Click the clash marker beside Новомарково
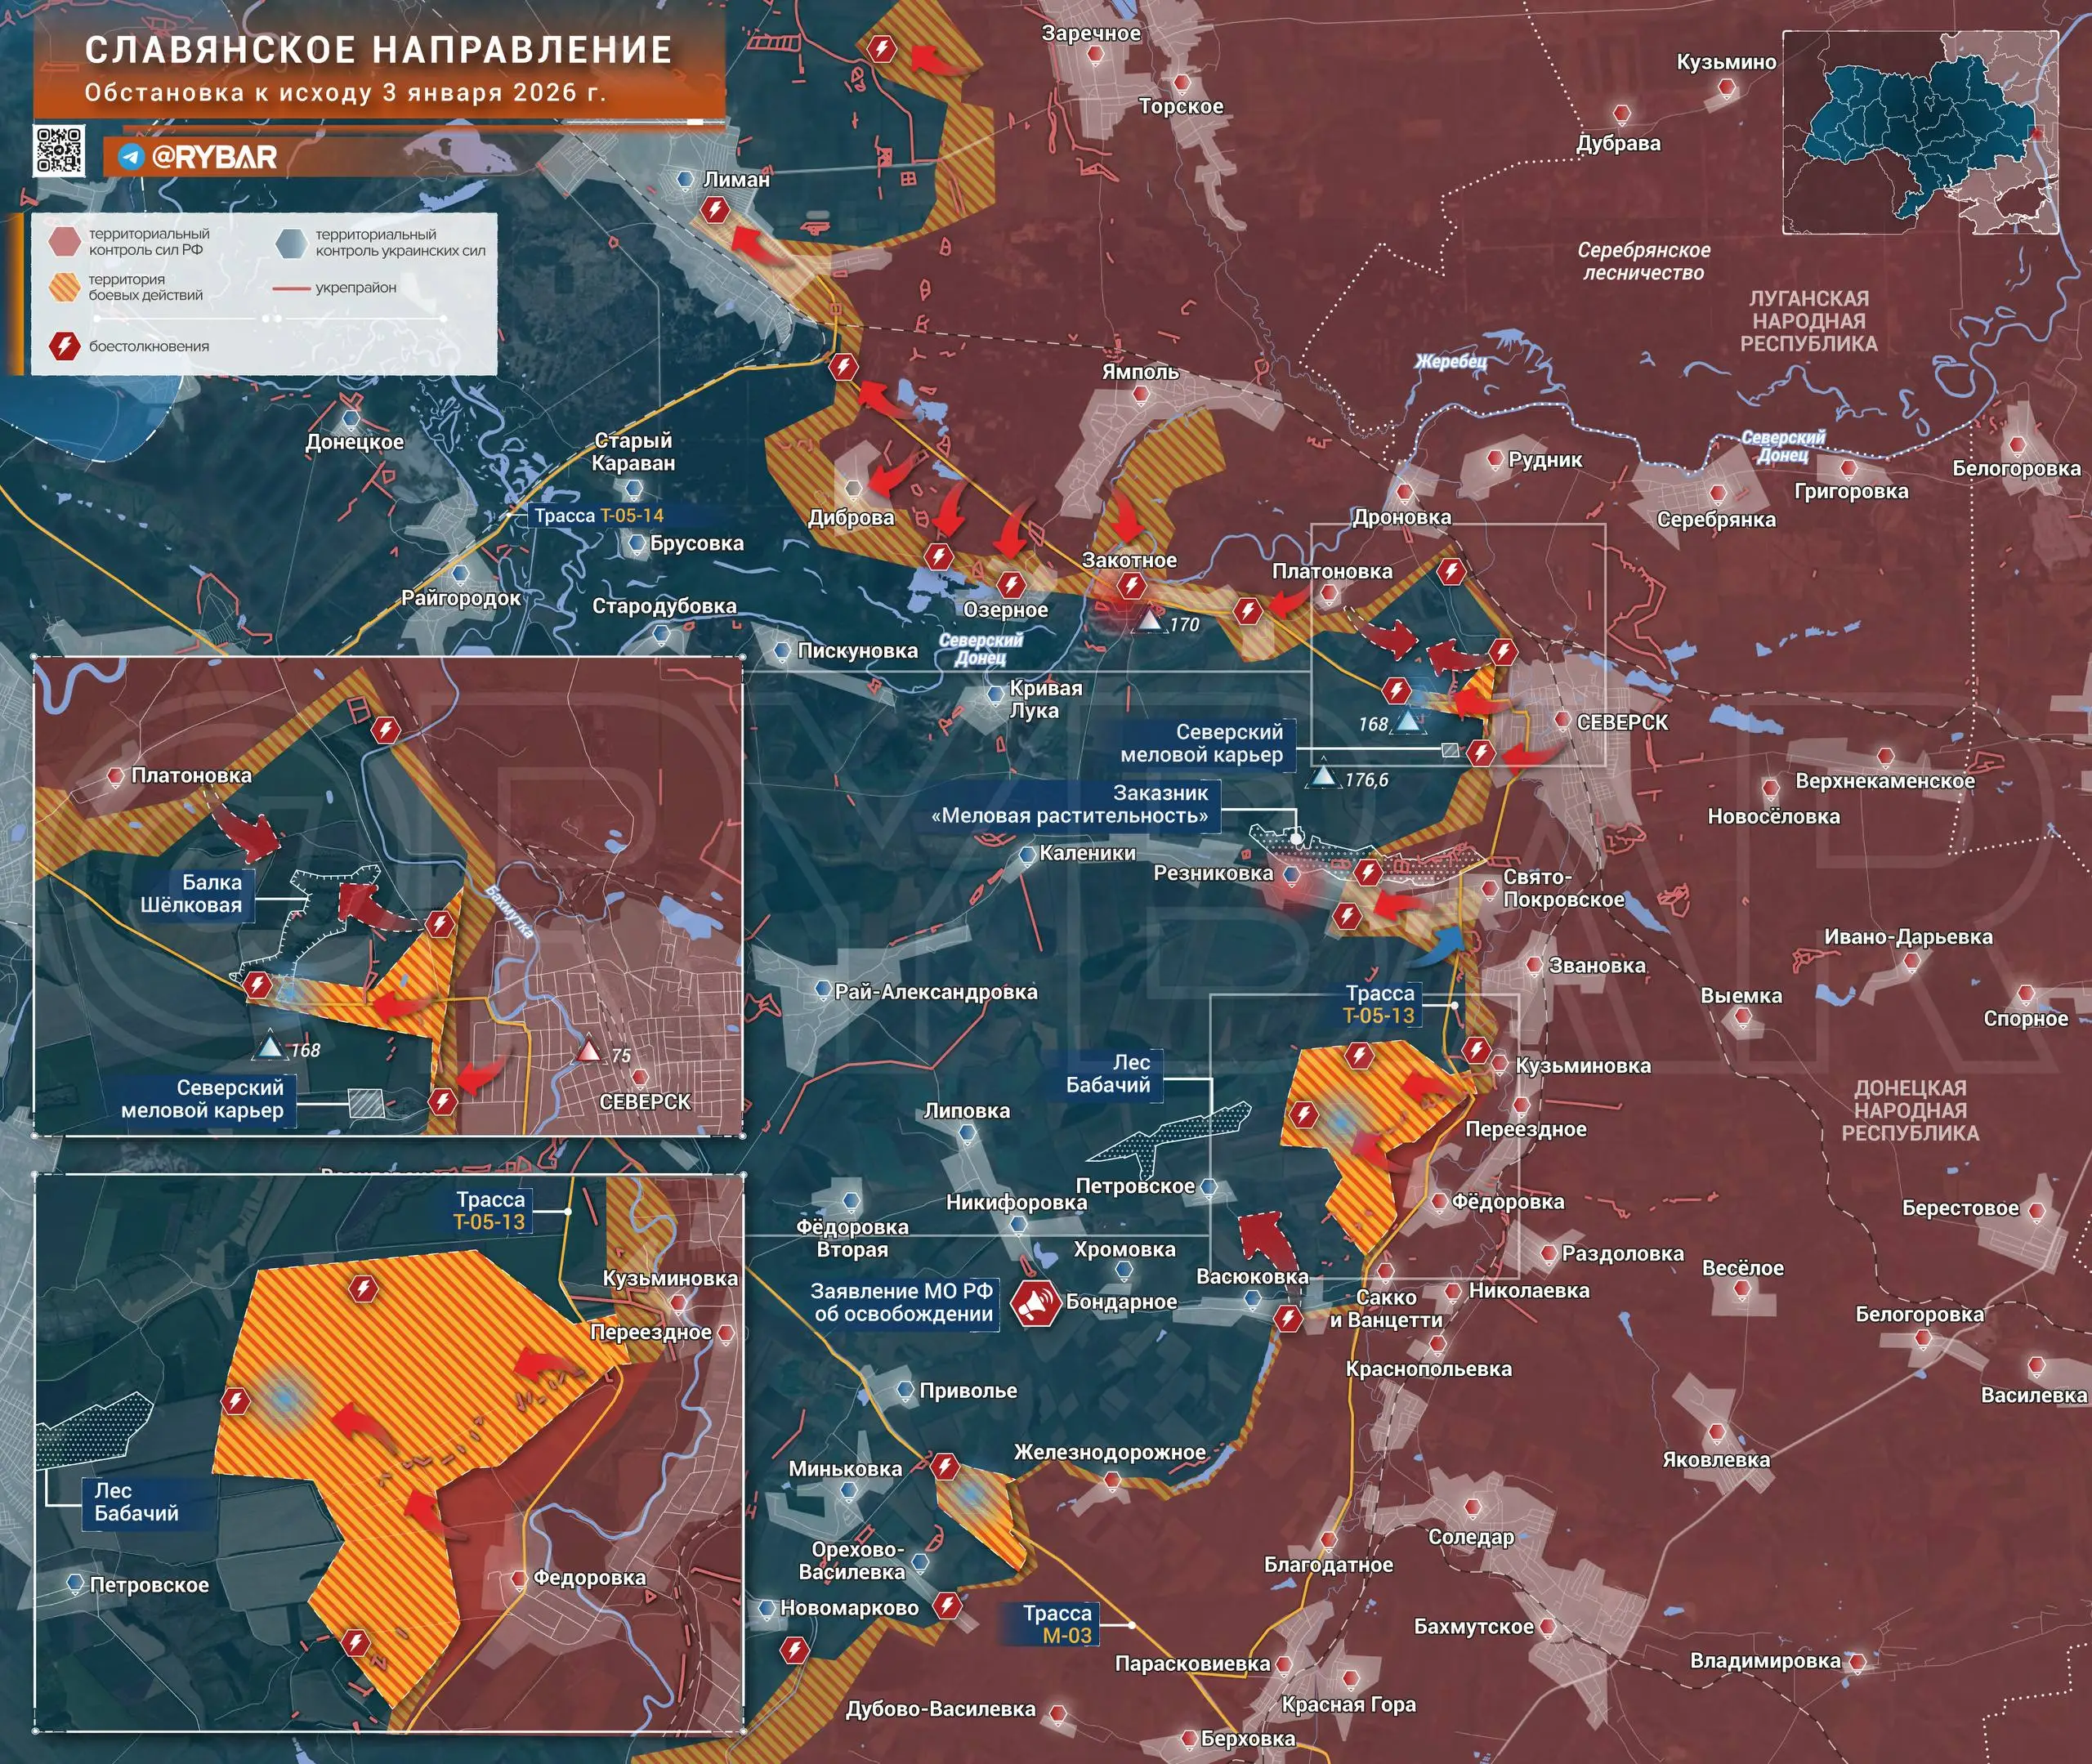 [x=947, y=1607]
